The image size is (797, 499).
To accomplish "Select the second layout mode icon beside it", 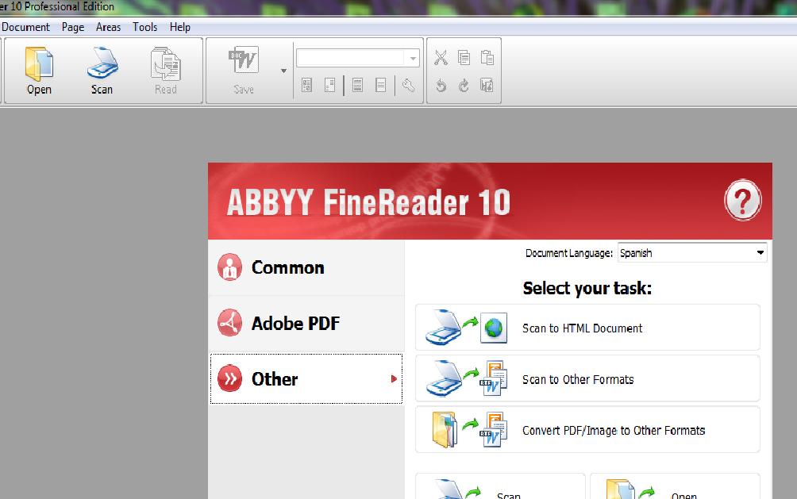I will [330, 86].
